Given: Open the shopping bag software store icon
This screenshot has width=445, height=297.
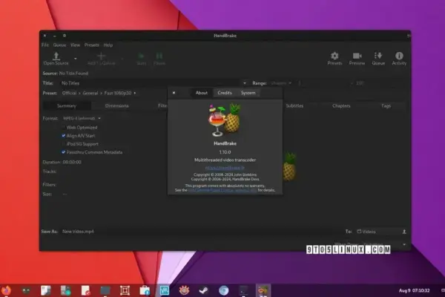Looking at the screenshot, I should tap(145, 290).
